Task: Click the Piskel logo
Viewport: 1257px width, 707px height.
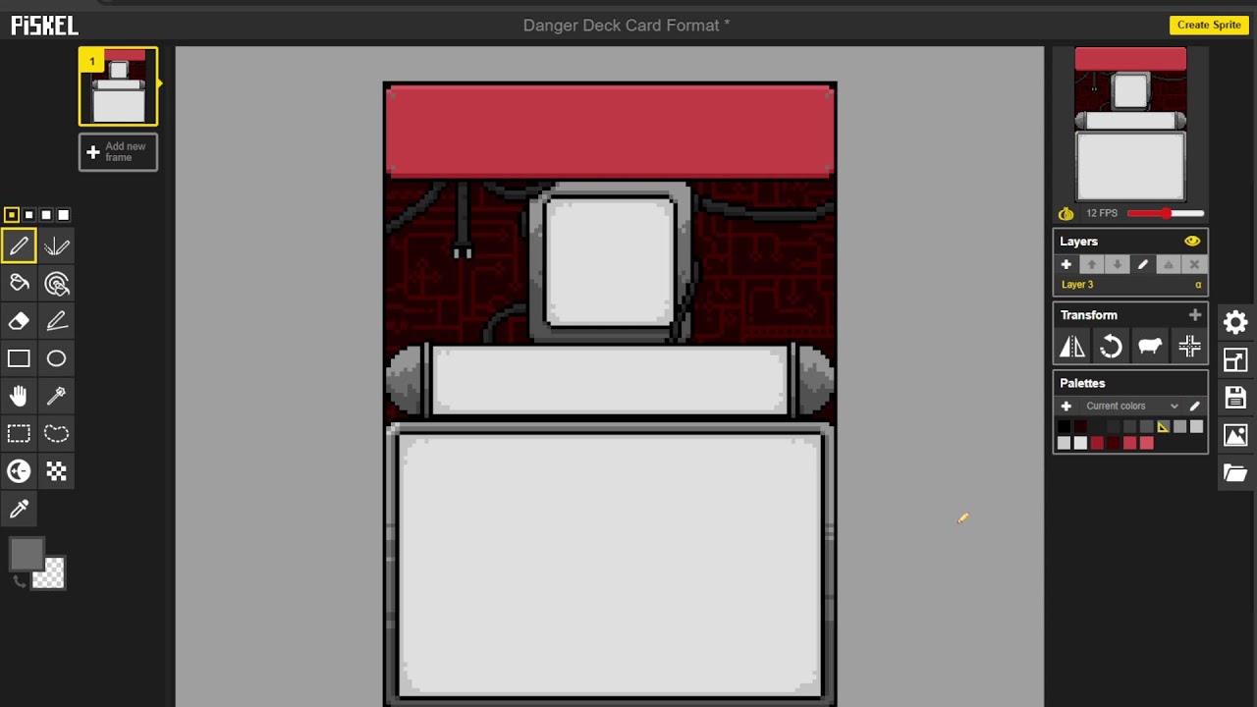Action: (x=44, y=26)
